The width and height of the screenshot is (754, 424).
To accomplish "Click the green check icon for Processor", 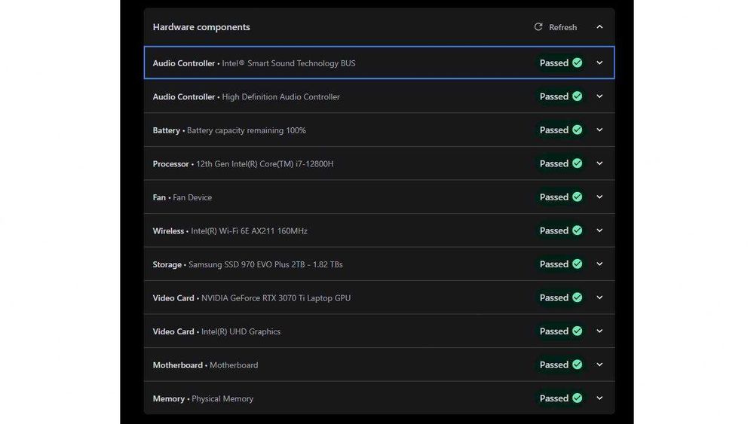I will pyautogui.click(x=578, y=163).
